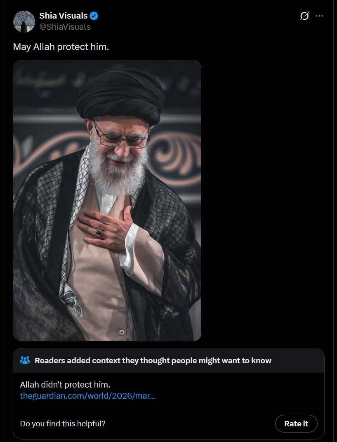Open the Grok explain-post icon

pos(304,16)
